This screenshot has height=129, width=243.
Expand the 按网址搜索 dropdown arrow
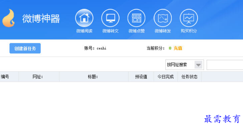[x=198, y=65]
